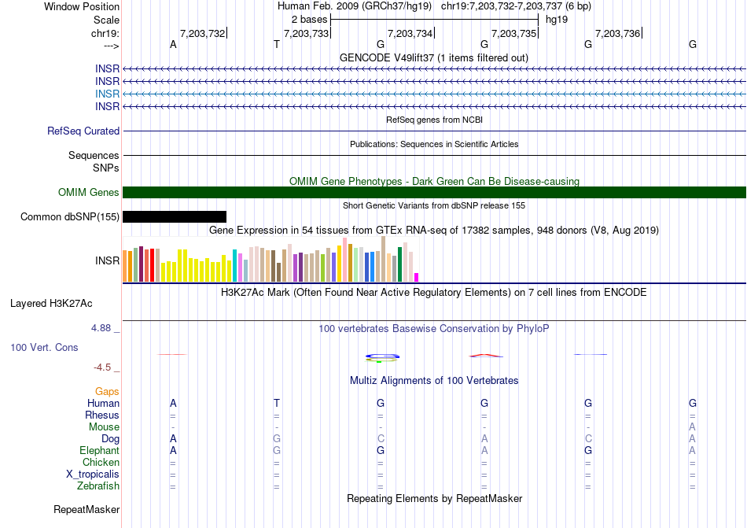Click the Zebrafish species label
747x528 pixels.
pyautogui.click(x=98, y=486)
